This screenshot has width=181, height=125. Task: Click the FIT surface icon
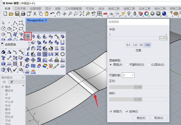click(56, 48)
